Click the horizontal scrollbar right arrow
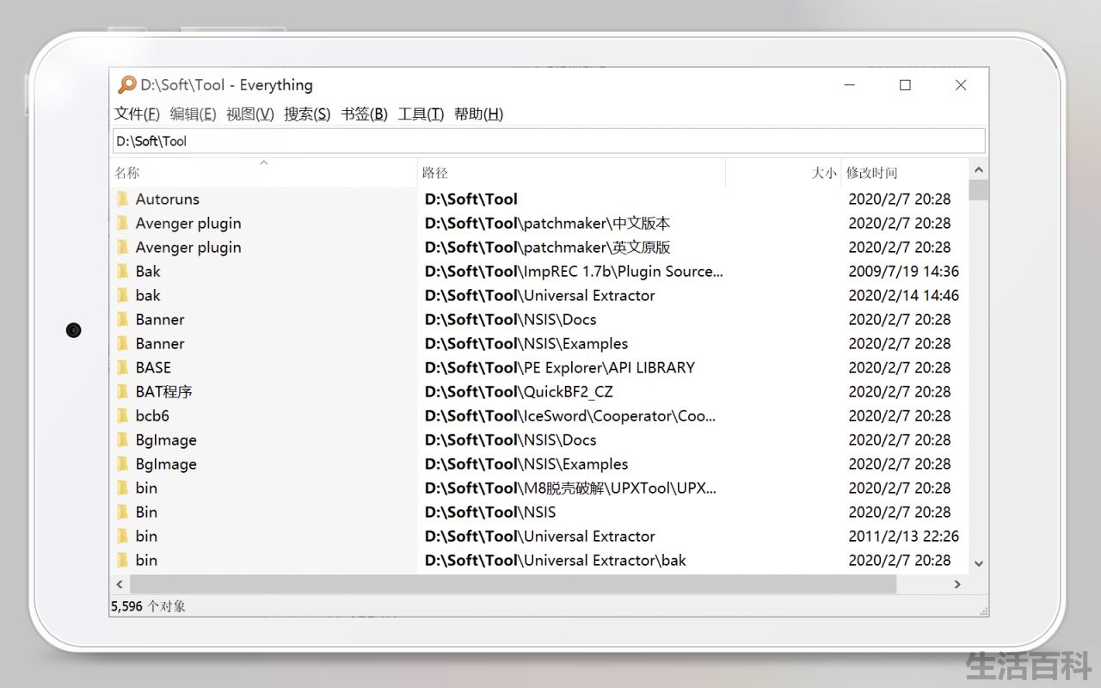This screenshot has height=688, width=1101. point(957,584)
